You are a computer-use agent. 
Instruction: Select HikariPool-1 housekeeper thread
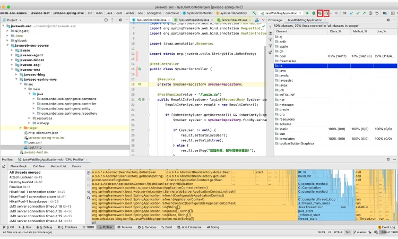tap(34, 201)
